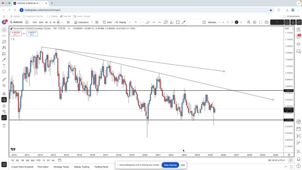Toggle fullscreen mode
302x170 pixels.
(x=260, y=22)
